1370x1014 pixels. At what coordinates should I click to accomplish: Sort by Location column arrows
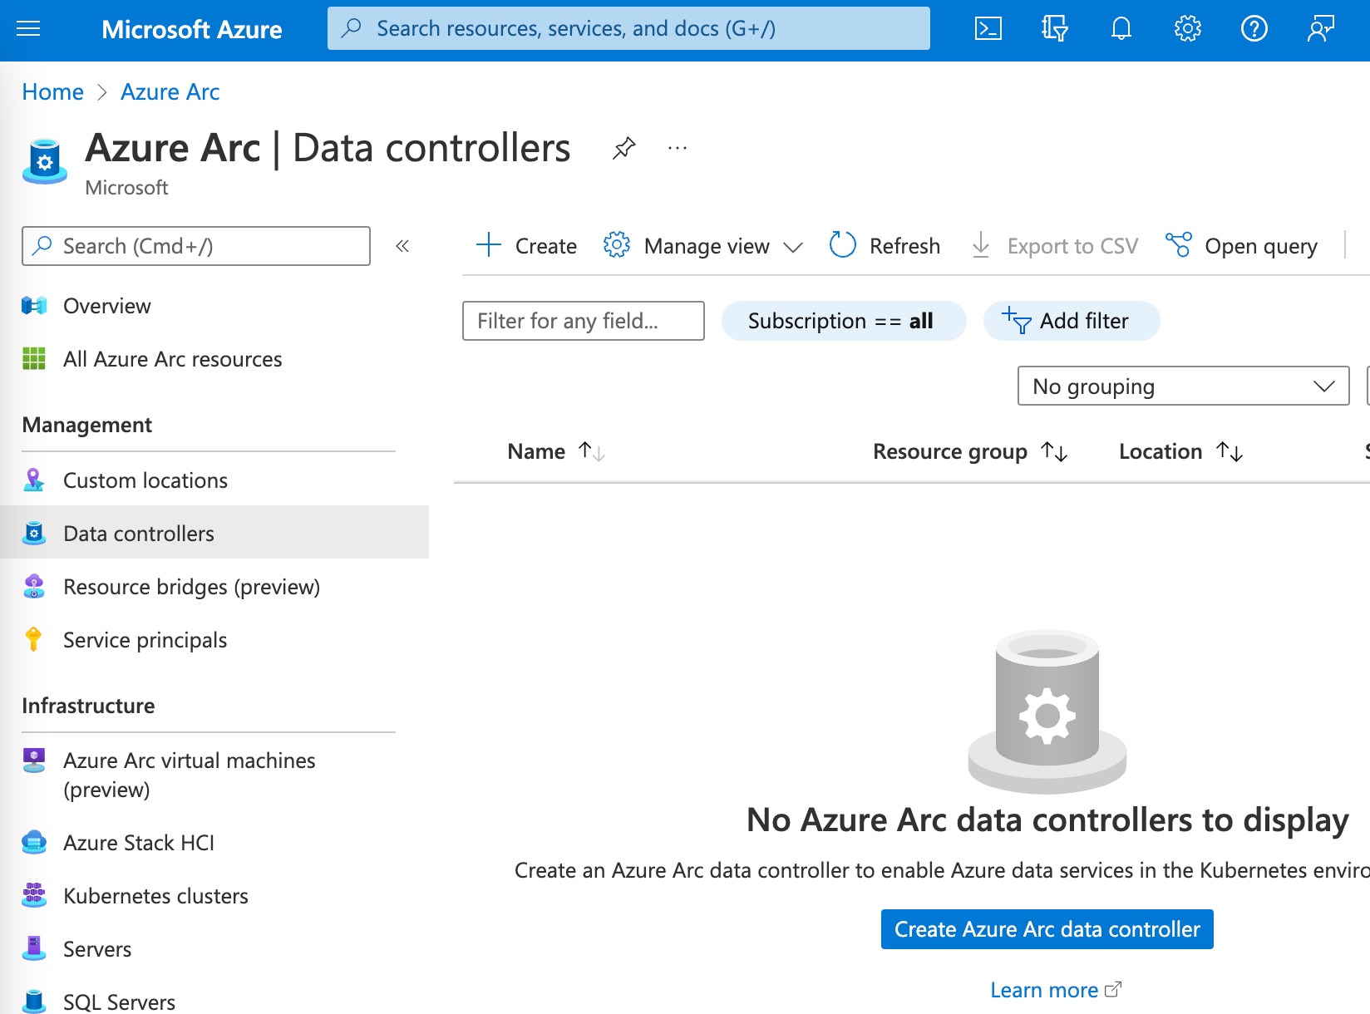coord(1230,451)
